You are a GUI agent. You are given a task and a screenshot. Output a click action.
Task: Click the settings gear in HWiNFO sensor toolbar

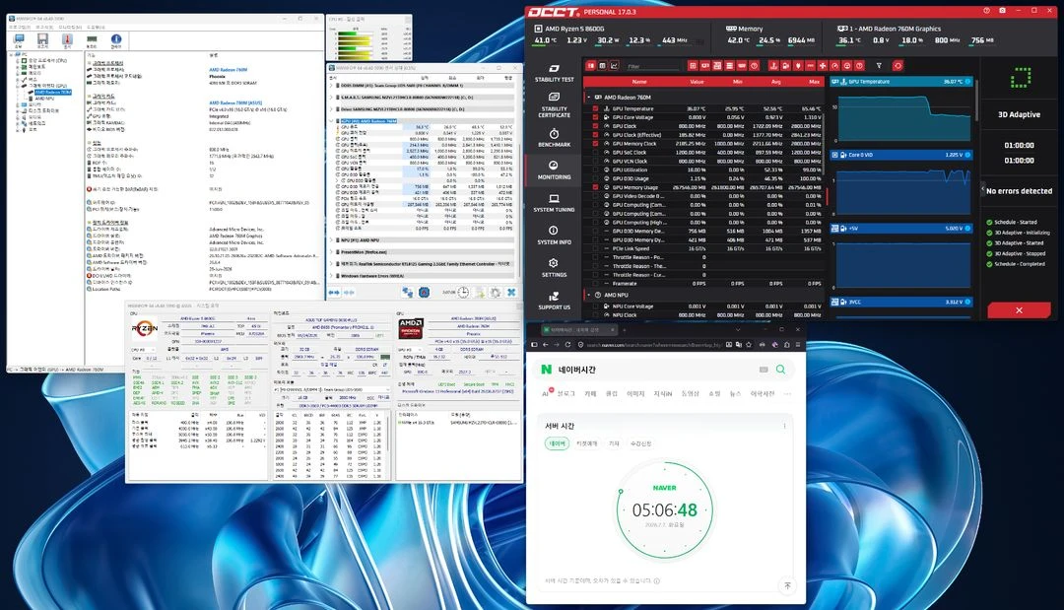(496, 292)
